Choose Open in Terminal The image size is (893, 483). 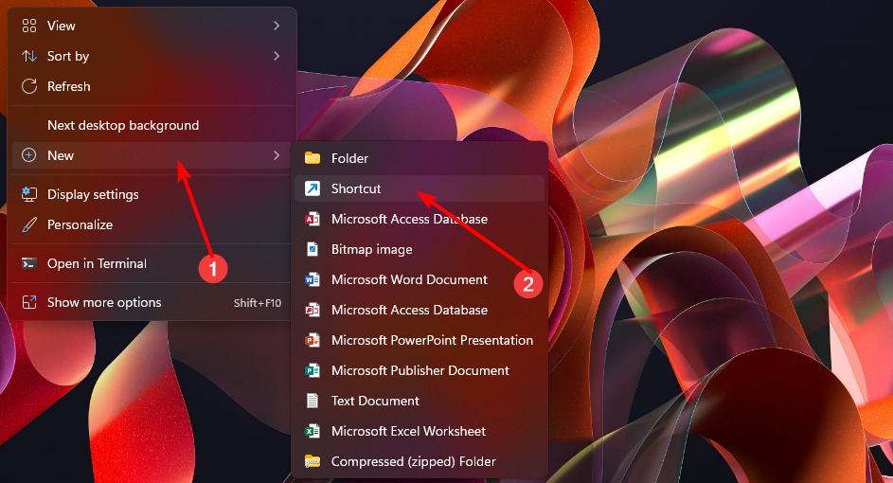tap(152, 263)
